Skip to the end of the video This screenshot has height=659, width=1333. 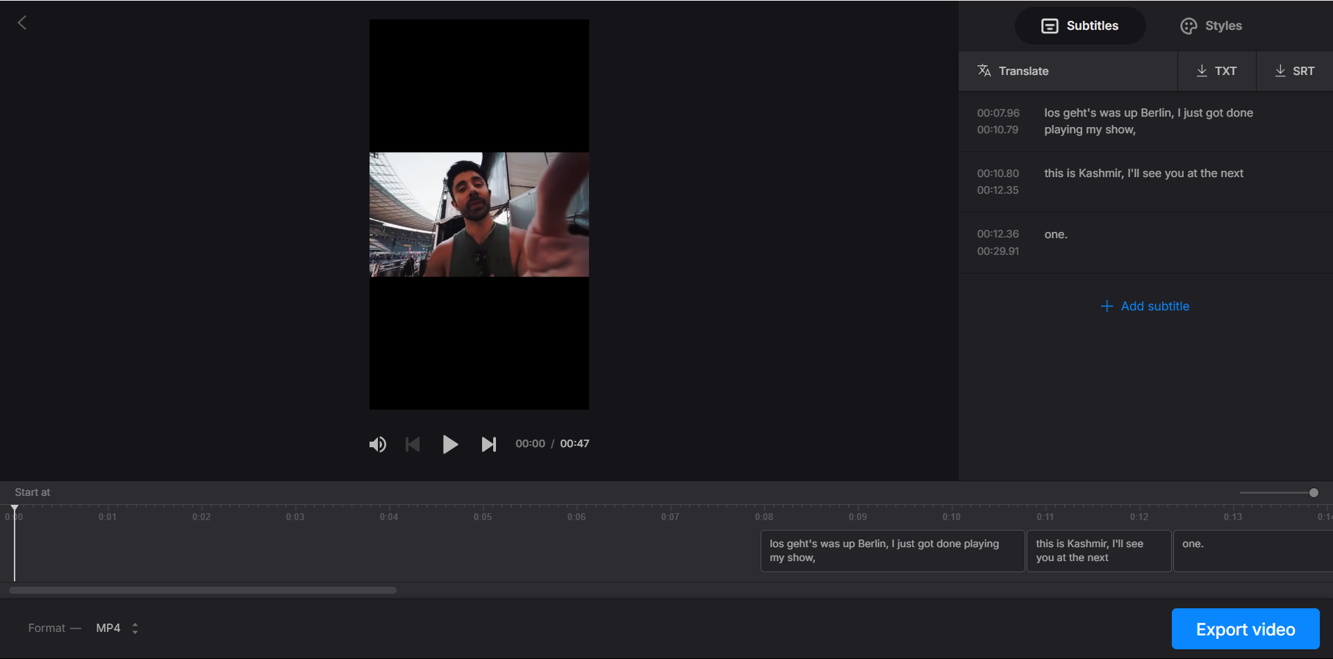tap(489, 444)
